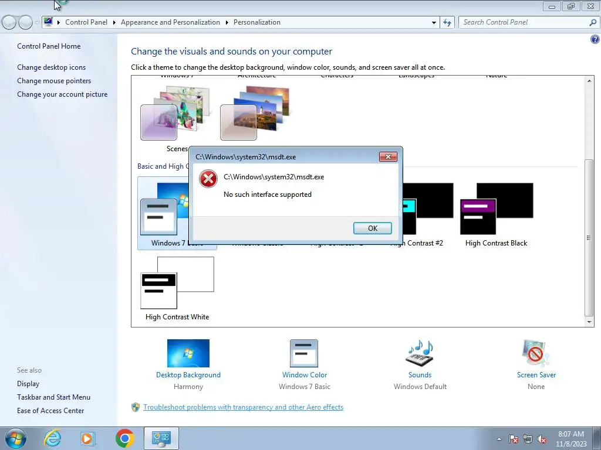Click Change desktop icons link
The image size is (601, 450).
(52, 67)
